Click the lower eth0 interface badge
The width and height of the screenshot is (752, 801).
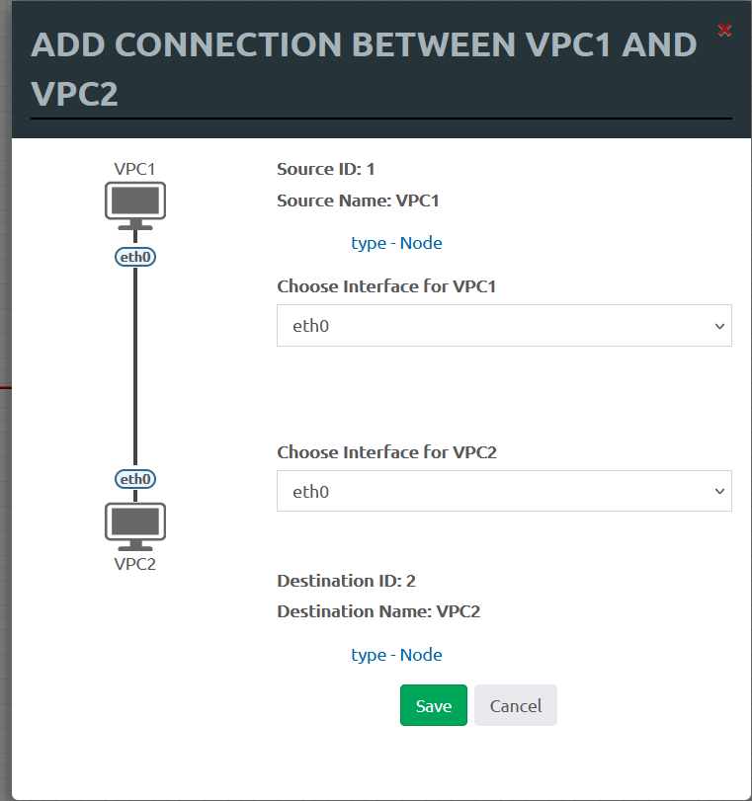click(x=135, y=479)
